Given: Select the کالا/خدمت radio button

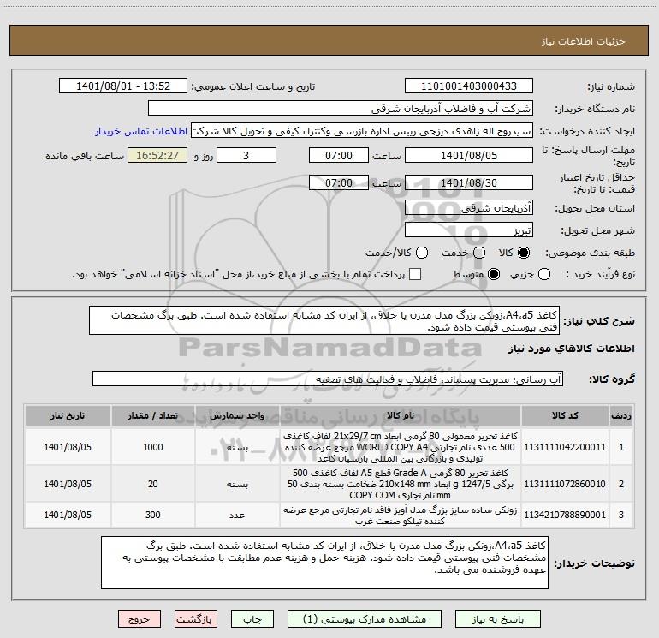Looking at the screenshot, I should tap(422, 253).
